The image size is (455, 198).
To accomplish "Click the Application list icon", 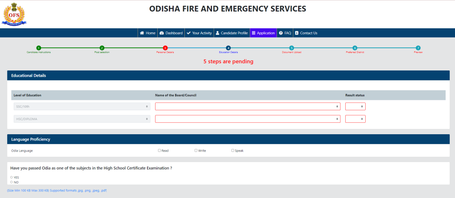I will click(x=253, y=33).
